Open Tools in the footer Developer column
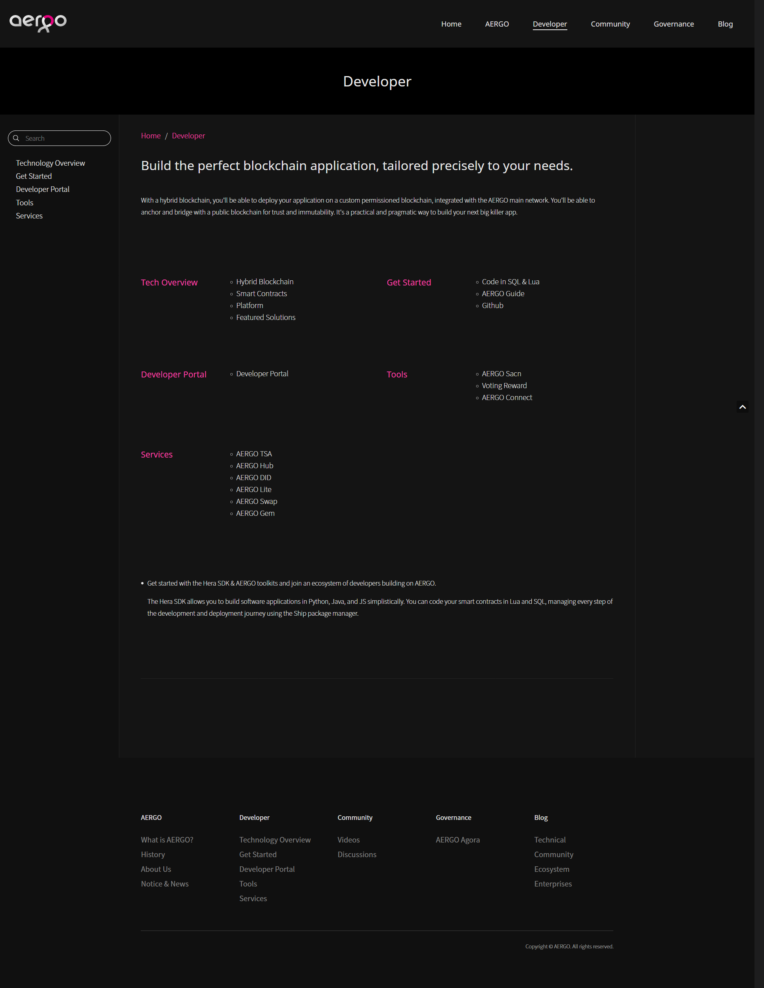Image resolution: width=764 pixels, height=988 pixels. (248, 884)
